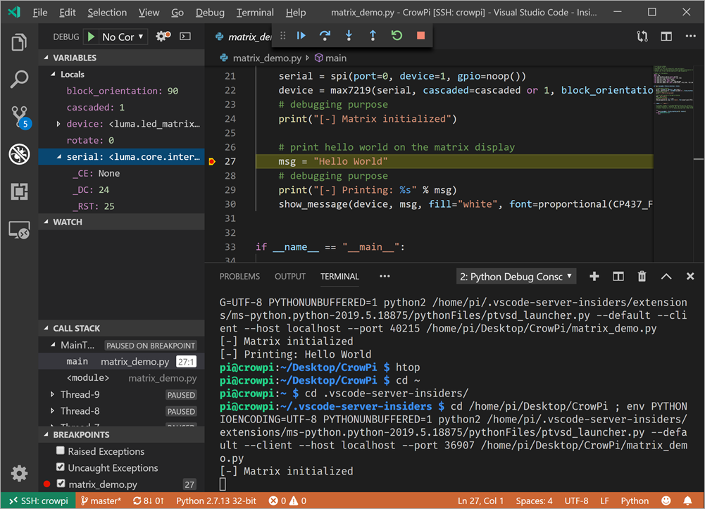Grab the debug toolbar drag handle
Image resolution: width=705 pixels, height=509 pixels.
(x=283, y=35)
